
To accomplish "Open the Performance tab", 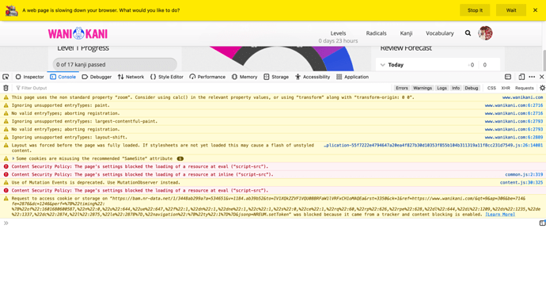I will [x=207, y=77].
